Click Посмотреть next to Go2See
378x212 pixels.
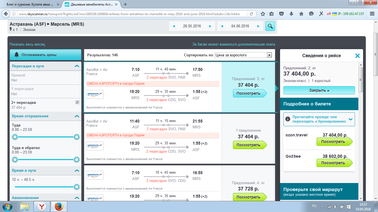[334, 163]
